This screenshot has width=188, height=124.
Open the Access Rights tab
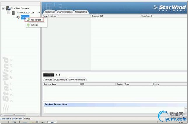point(81,12)
